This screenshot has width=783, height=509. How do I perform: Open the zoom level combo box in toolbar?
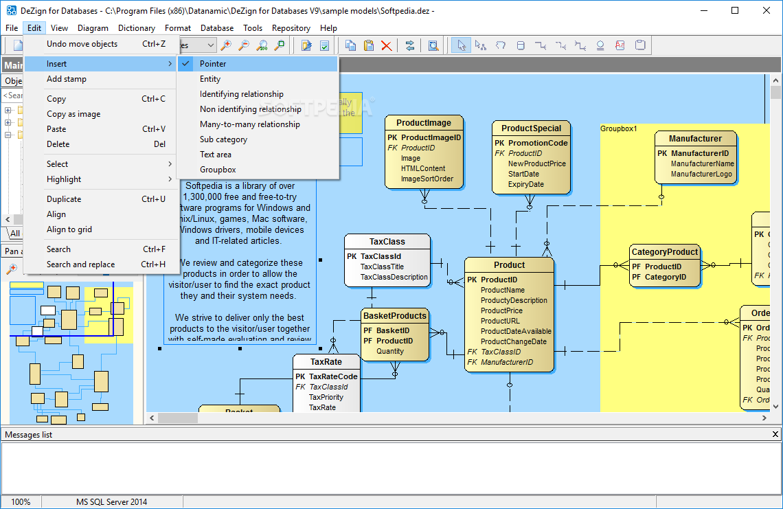tap(211, 45)
